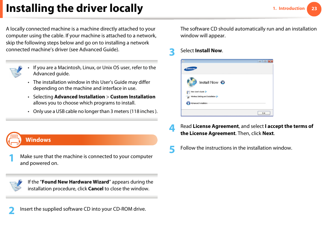The image size is (324, 229).
Task: Click the orange Windows section heading
Action: click(82, 140)
